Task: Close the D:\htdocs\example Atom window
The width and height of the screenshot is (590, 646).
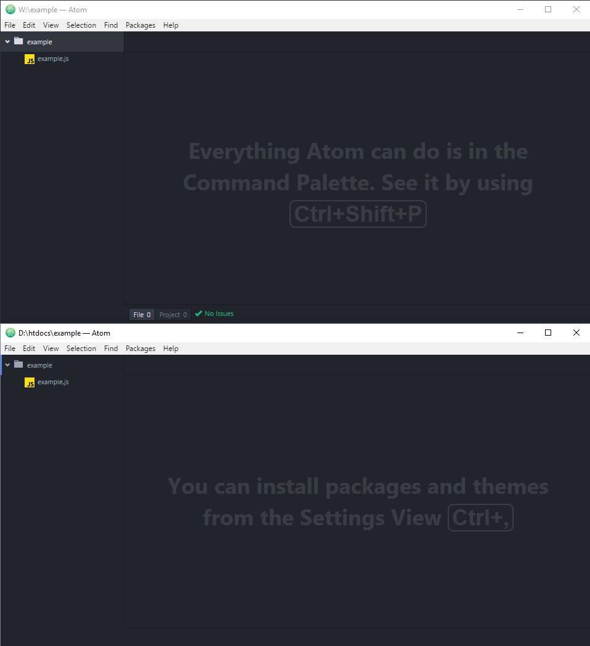Action: (576, 333)
